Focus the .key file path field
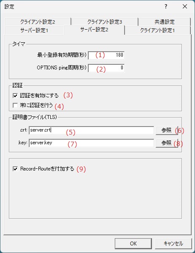This screenshot has width=195, height=253. 91,143
